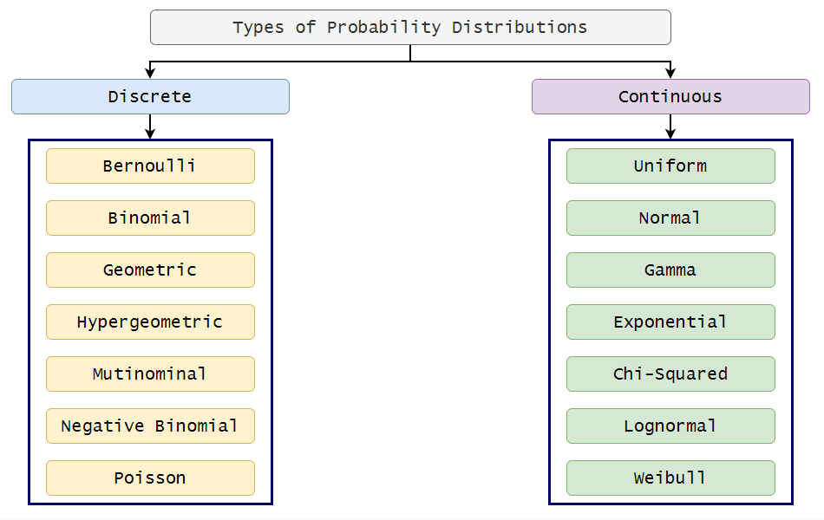The image size is (824, 520).
Task: Click the Poisson distribution box
Action: tap(150, 478)
